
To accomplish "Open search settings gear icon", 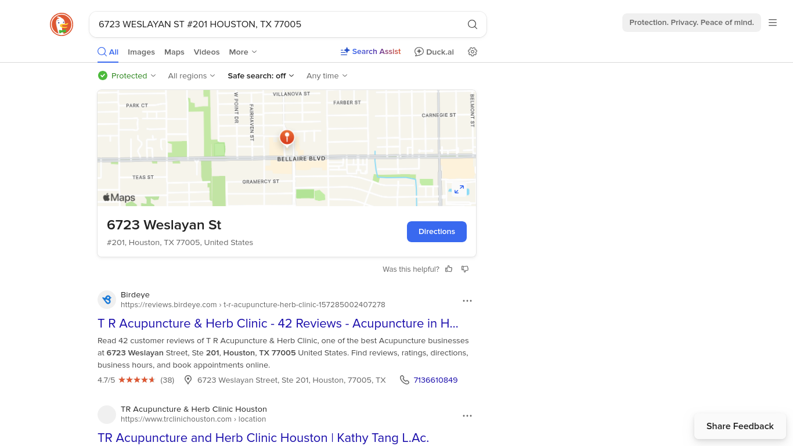I will coord(473,52).
